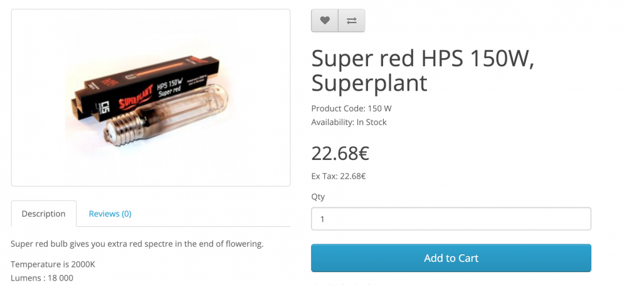Viewport: 627px width, 285px height.
Task: Click the HPS 150W Super red box label
Action: tap(170, 87)
